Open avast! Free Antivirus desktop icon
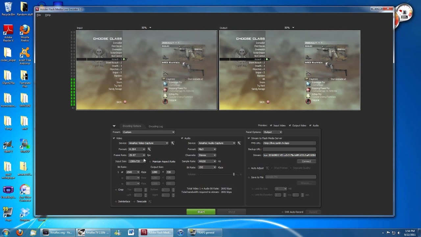421x237 pixels. [25, 56]
